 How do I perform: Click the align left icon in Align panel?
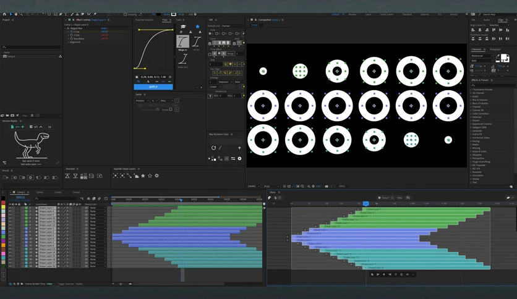coord(473,30)
